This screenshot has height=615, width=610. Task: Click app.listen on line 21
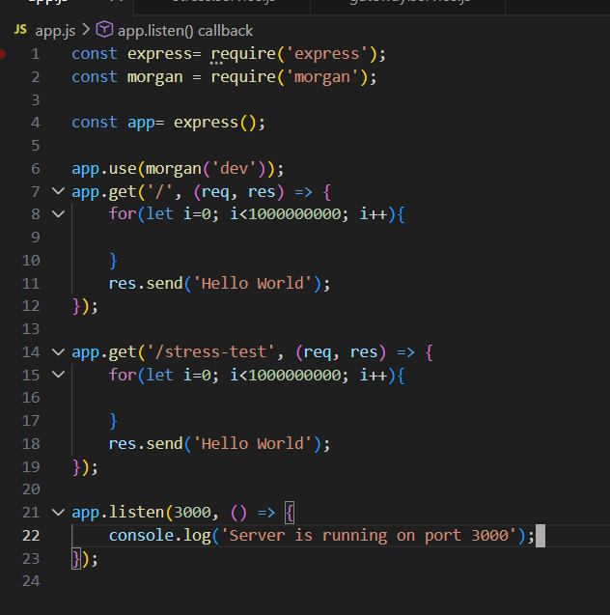(118, 513)
